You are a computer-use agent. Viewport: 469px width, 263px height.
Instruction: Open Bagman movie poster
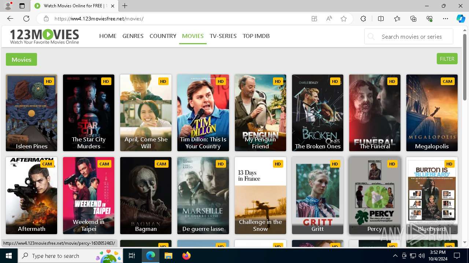pyautogui.click(x=146, y=195)
